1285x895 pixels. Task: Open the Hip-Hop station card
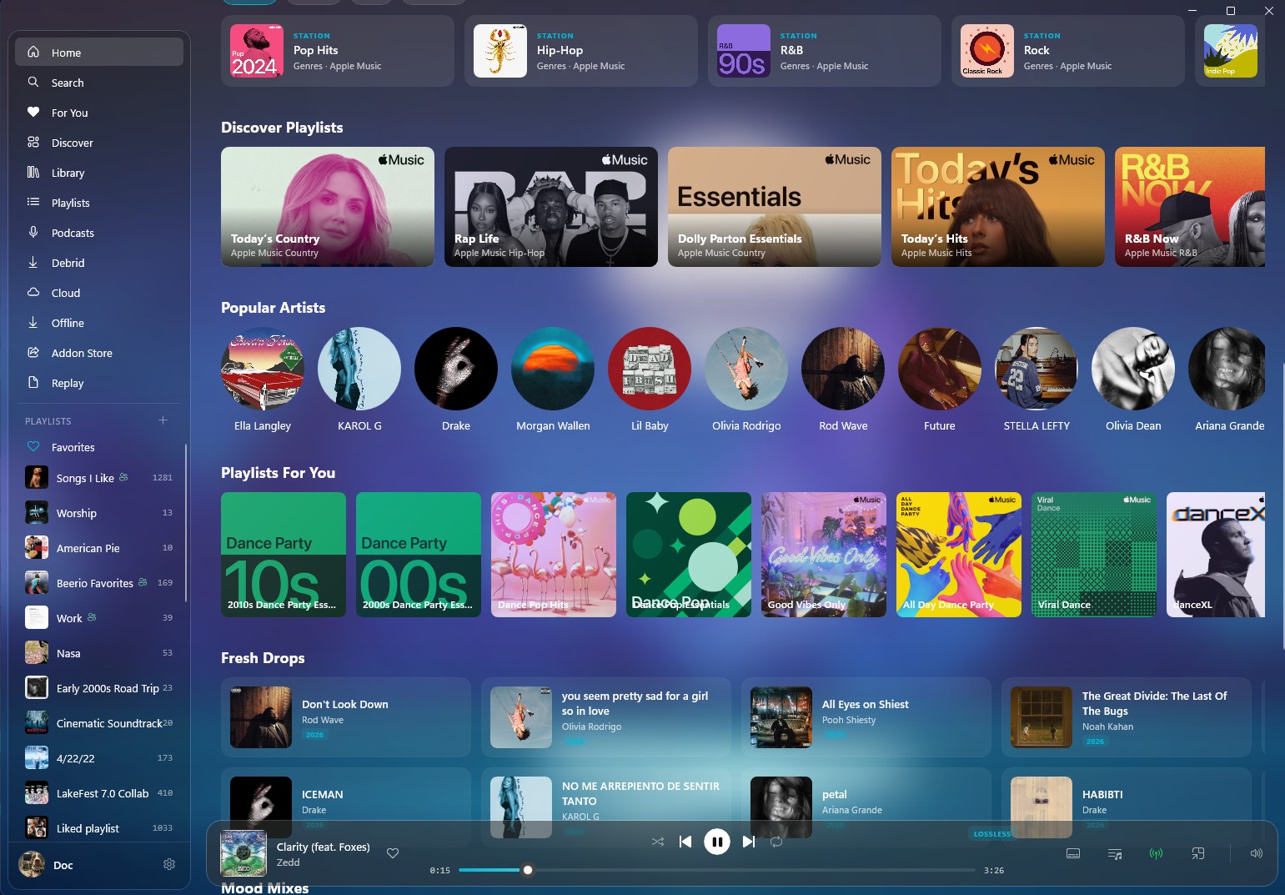click(581, 51)
